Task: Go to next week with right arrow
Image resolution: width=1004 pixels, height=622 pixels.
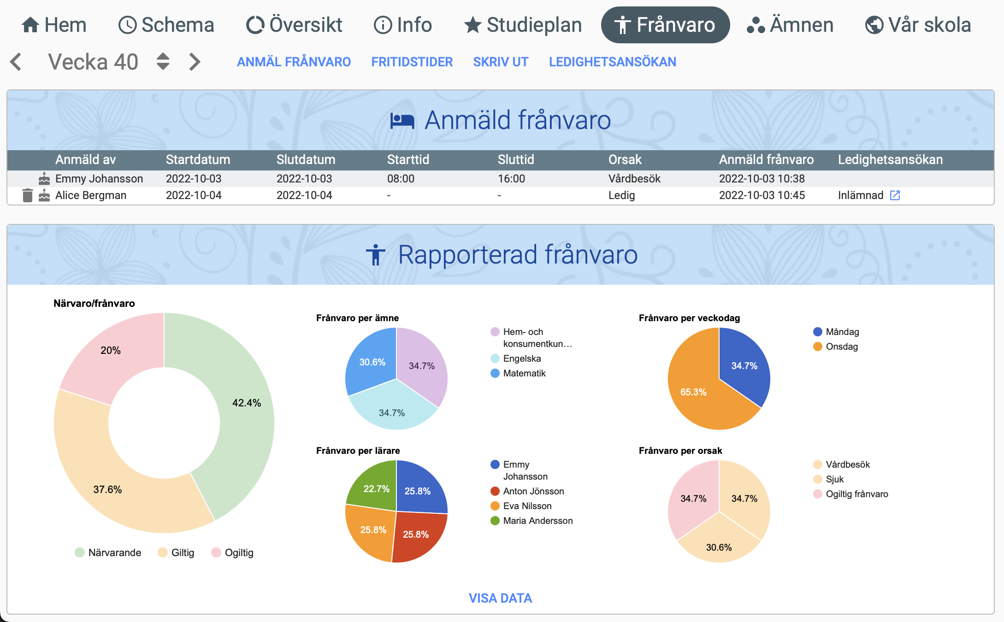Action: pyautogui.click(x=195, y=62)
